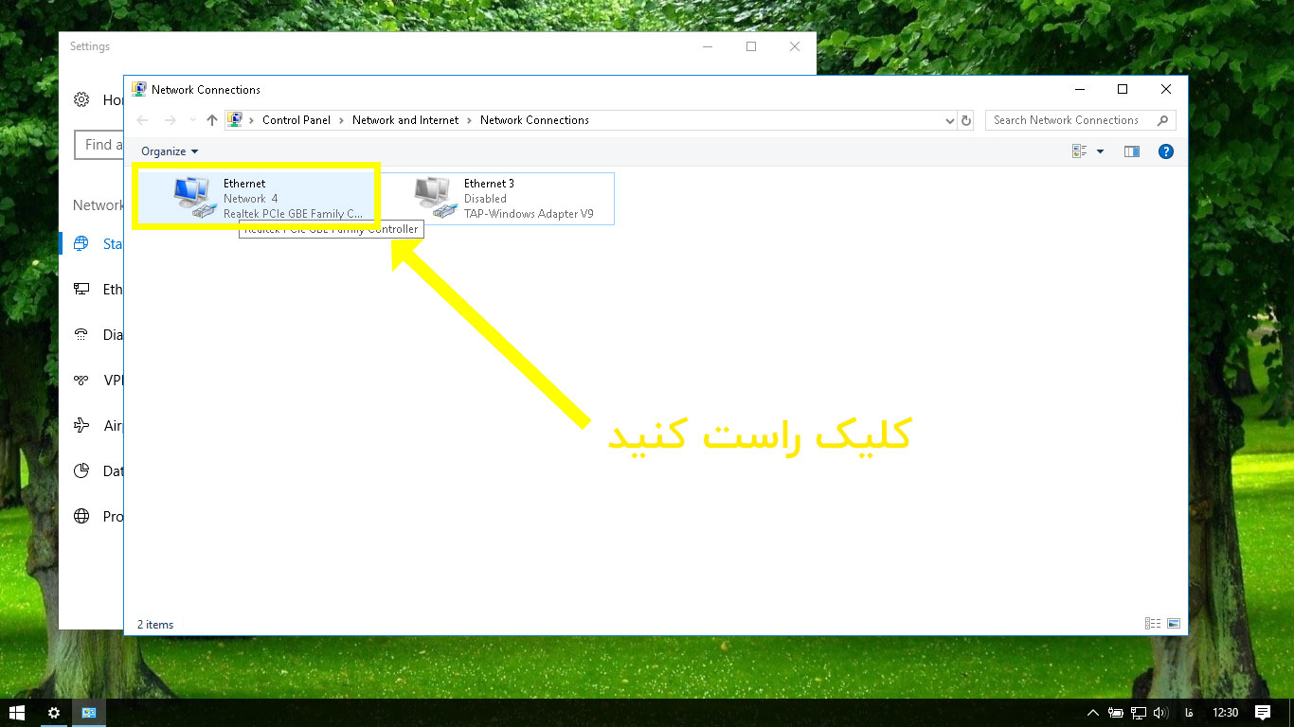Open the help question mark icon
The image size is (1294, 727).
click(x=1166, y=151)
